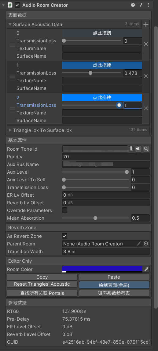The height and width of the screenshot is (351, 158).
Task: Click element 0's 点此拖拽 bar
Action: coord(102,33)
